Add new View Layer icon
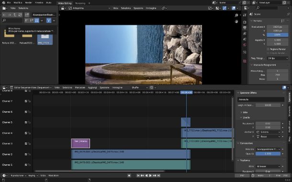 (284, 2)
